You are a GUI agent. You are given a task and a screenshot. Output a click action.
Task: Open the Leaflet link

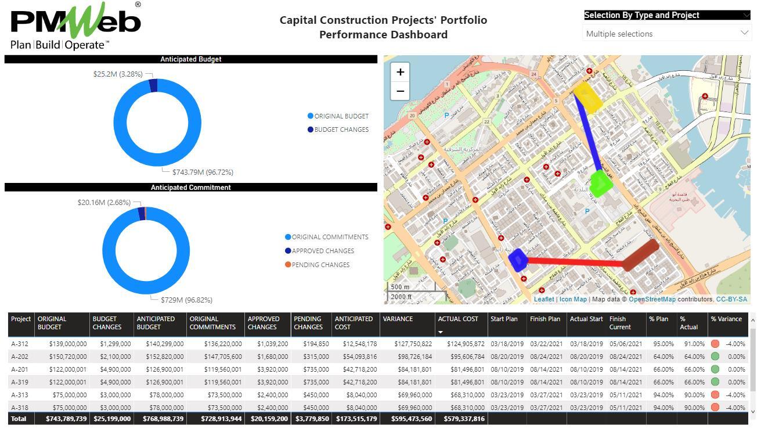(544, 300)
